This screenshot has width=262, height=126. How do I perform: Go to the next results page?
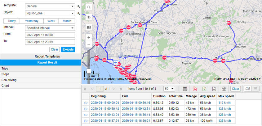114,89
